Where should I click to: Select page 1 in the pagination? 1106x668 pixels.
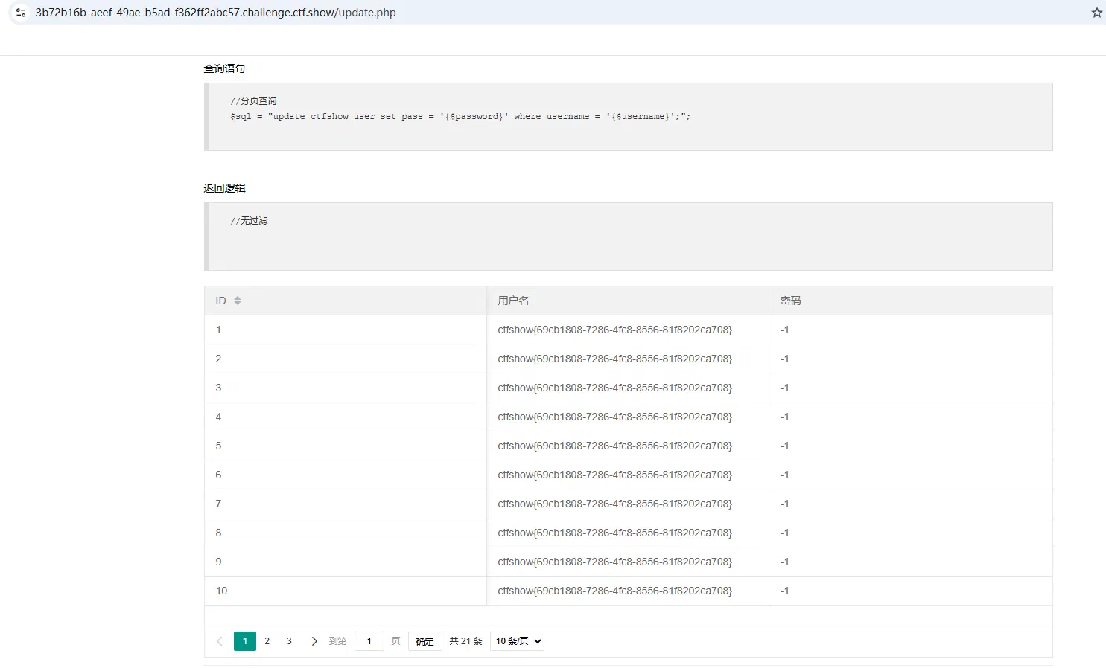click(x=245, y=641)
